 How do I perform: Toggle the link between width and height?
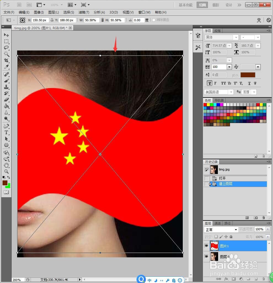tap(102, 20)
